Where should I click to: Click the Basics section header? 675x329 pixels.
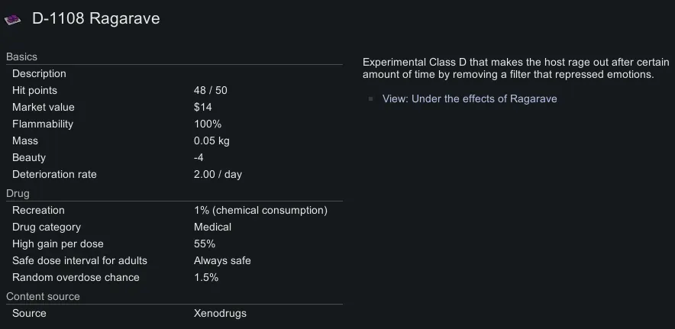tap(21, 57)
